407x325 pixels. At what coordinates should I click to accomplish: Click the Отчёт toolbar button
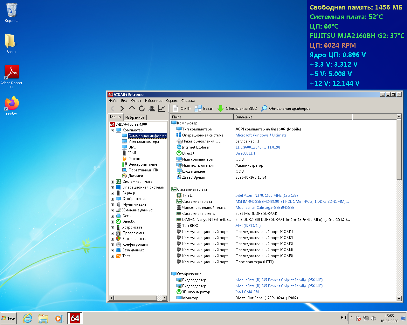(182, 109)
